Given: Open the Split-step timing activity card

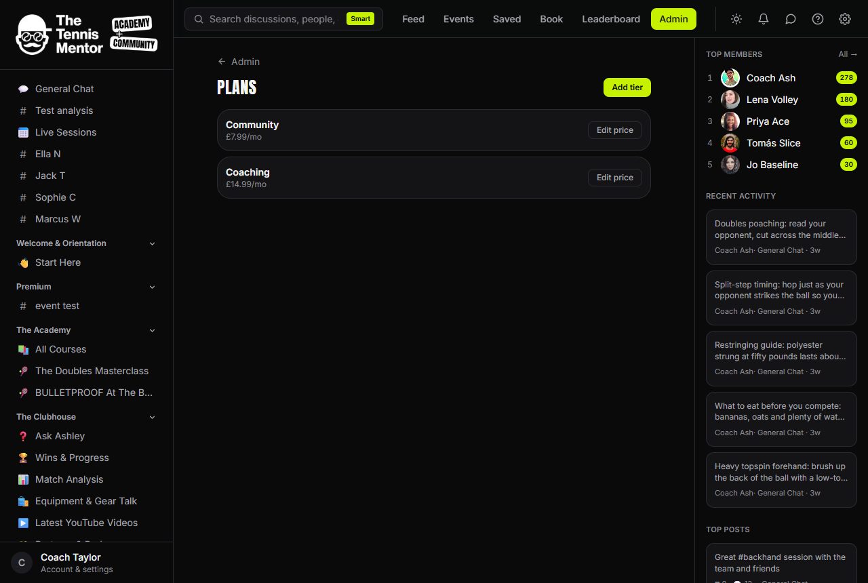Looking at the screenshot, I should click(781, 298).
